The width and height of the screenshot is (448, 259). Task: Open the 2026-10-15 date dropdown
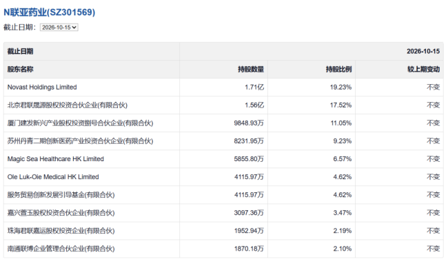click(59, 28)
